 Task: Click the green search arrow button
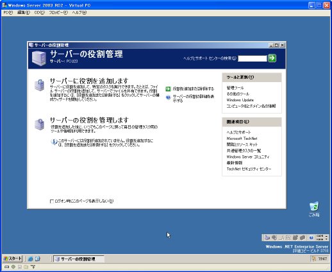[272, 58]
